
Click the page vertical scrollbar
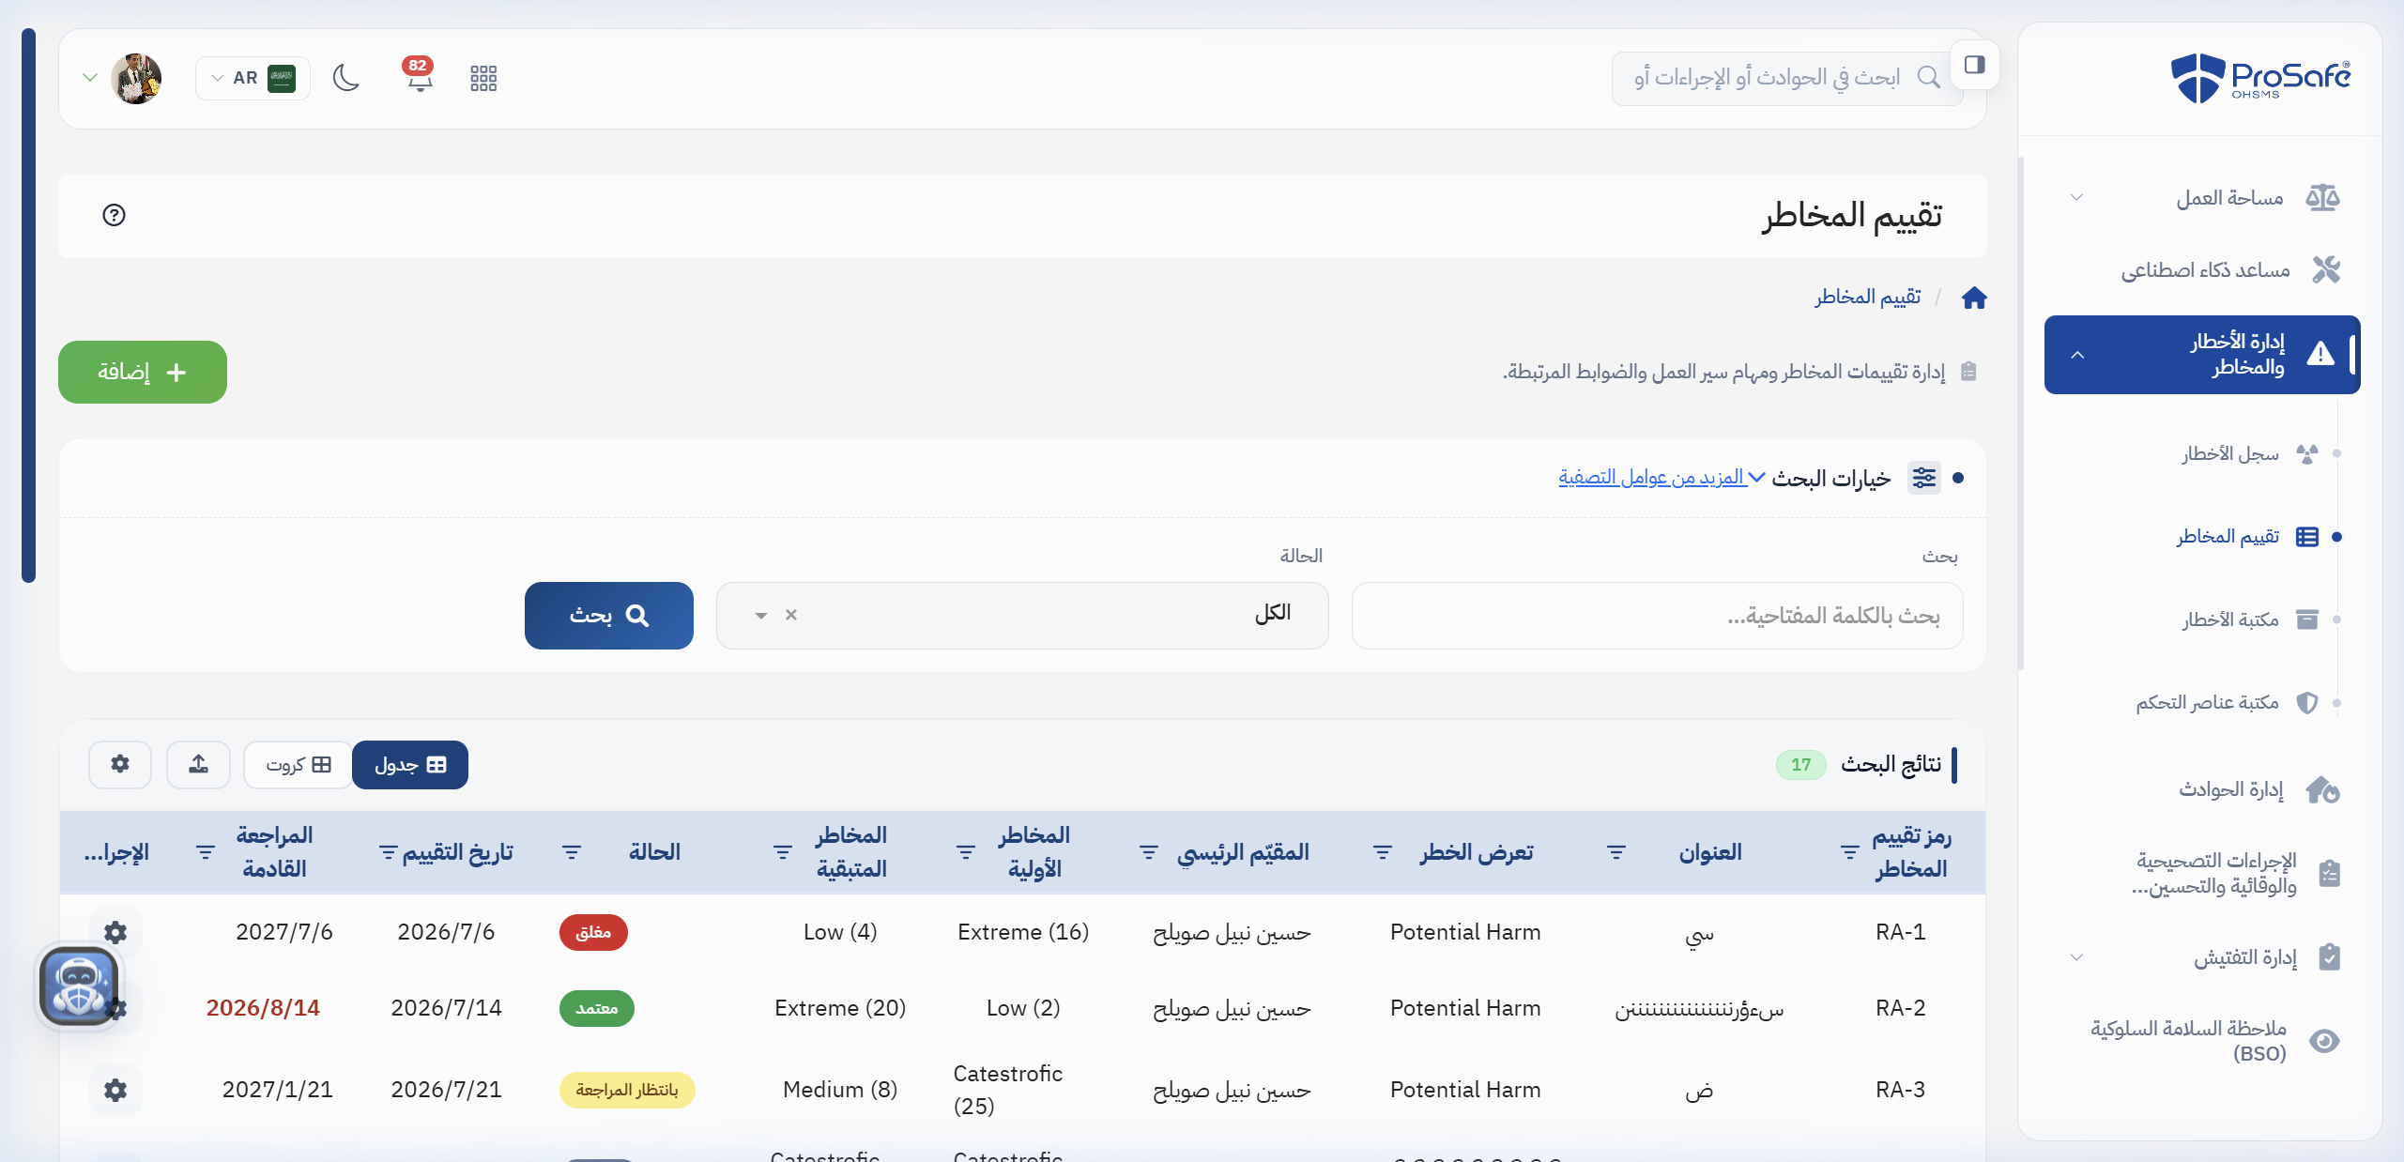[x=28, y=305]
